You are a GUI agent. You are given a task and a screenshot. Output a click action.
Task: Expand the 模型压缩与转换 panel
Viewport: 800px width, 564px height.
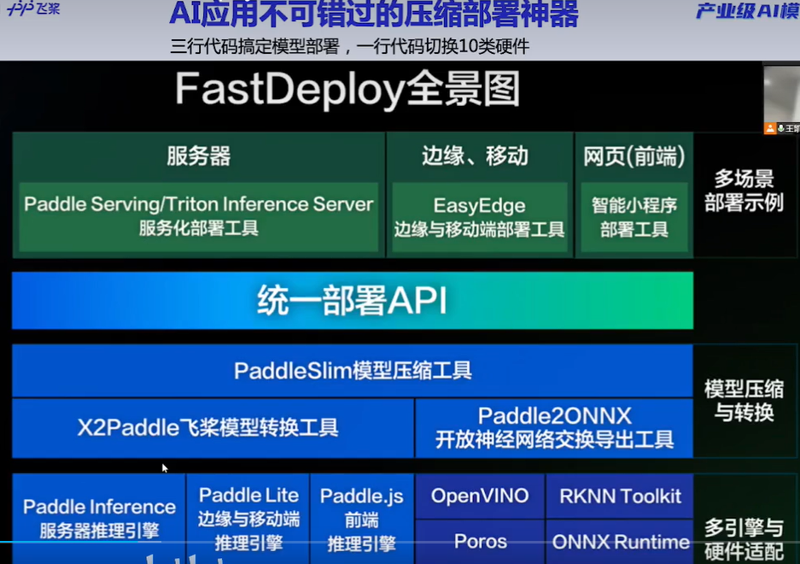(x=746, y=397)
